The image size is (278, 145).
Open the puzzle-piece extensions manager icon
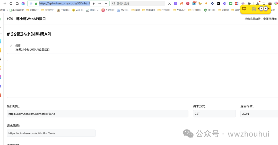pyautogui.click(x=249, y=3)
